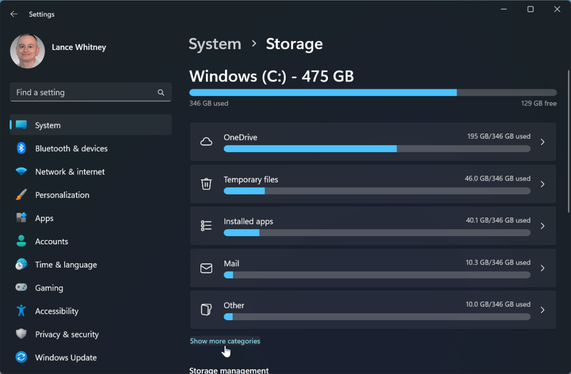Click the Apps icon in sidebar
Screen dimensions: 571x374
pyautogui.click(x=21, y=218)
